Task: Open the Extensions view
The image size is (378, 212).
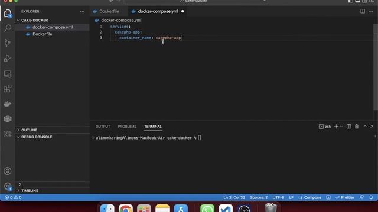Action: (8, 89)
